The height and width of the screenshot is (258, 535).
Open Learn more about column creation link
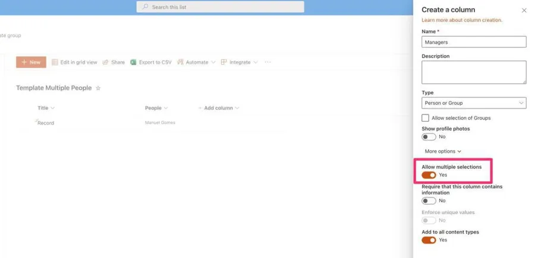[x=461, y=20]
